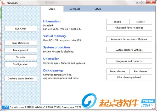Image resolution: width=157 pixels, height=111 pixels.
Task: Close the FreeDriveC window
Action: point(151,2)
